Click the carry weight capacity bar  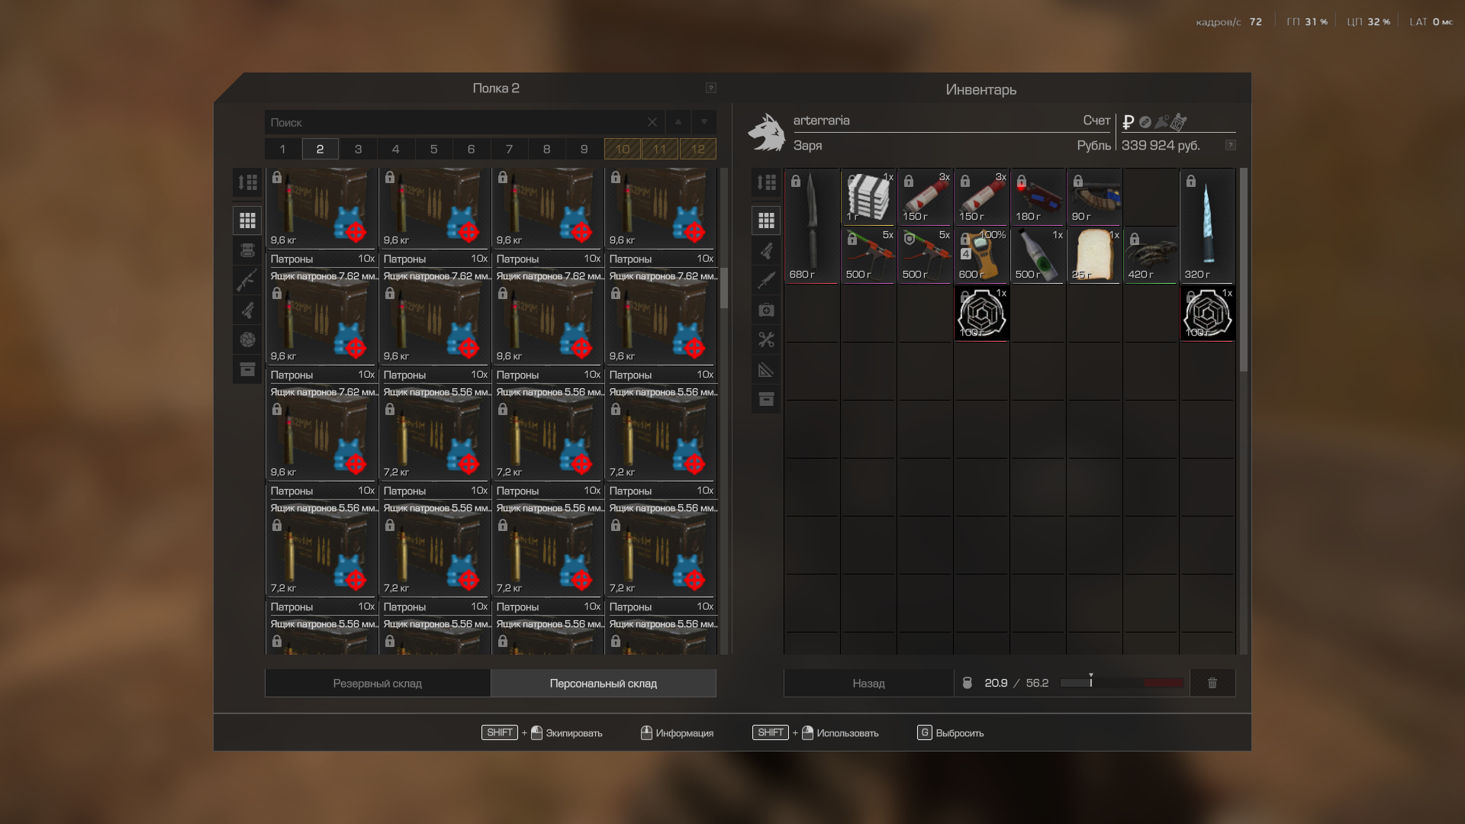1122,683
